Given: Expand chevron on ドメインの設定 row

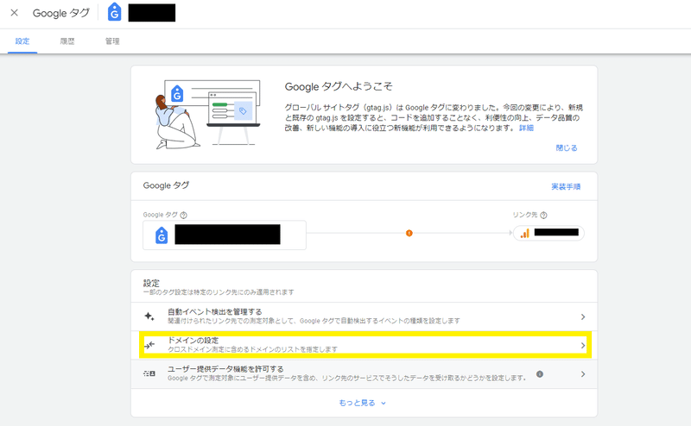Looking at the screenshot, I should pyautogui.click(x=582, y=346).
